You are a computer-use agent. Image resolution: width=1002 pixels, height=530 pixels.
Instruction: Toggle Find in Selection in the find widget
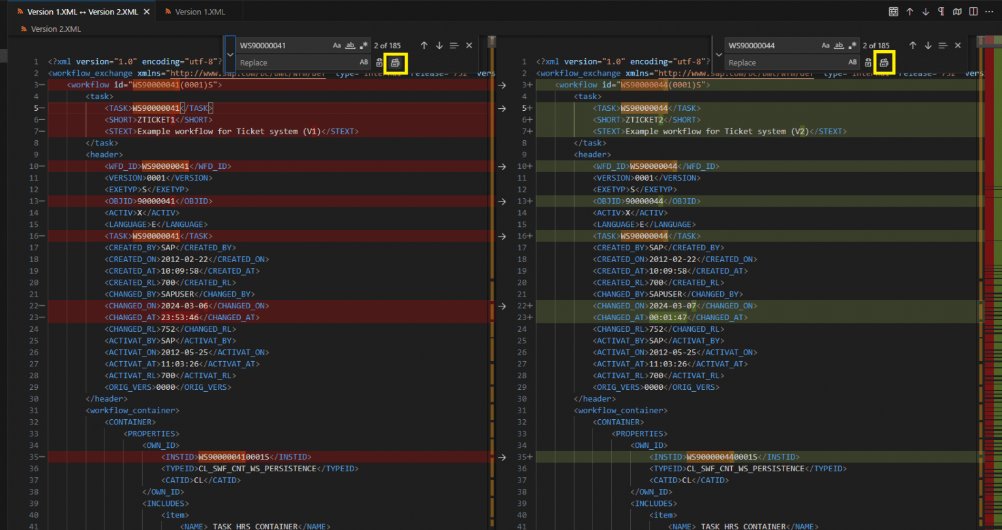pyautogui.click(x=453, y=45)
